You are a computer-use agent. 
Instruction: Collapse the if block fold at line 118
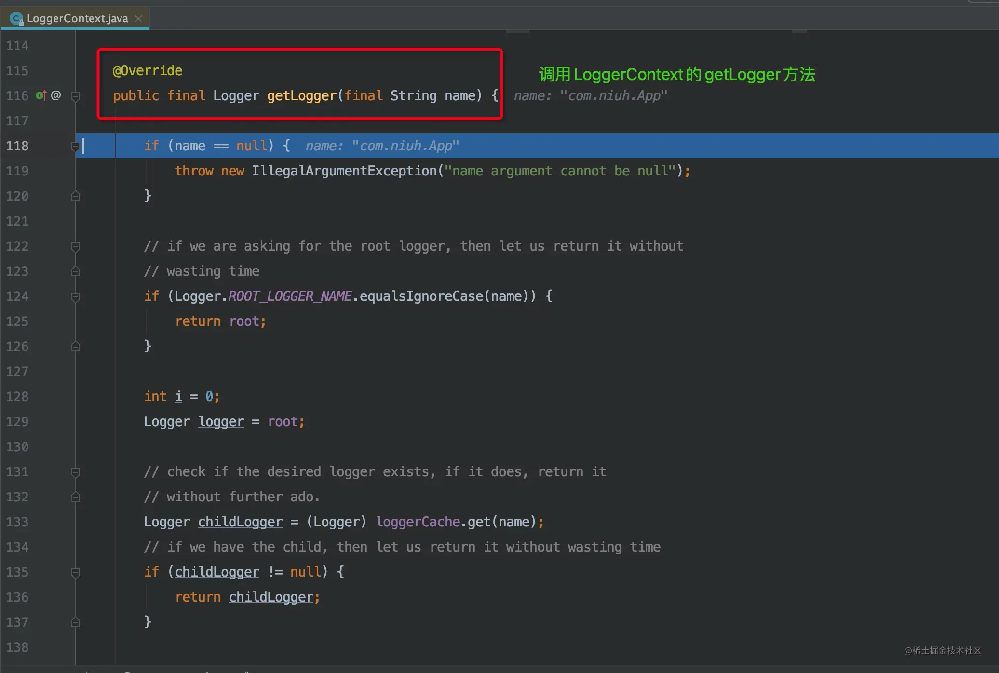point(76,146)
